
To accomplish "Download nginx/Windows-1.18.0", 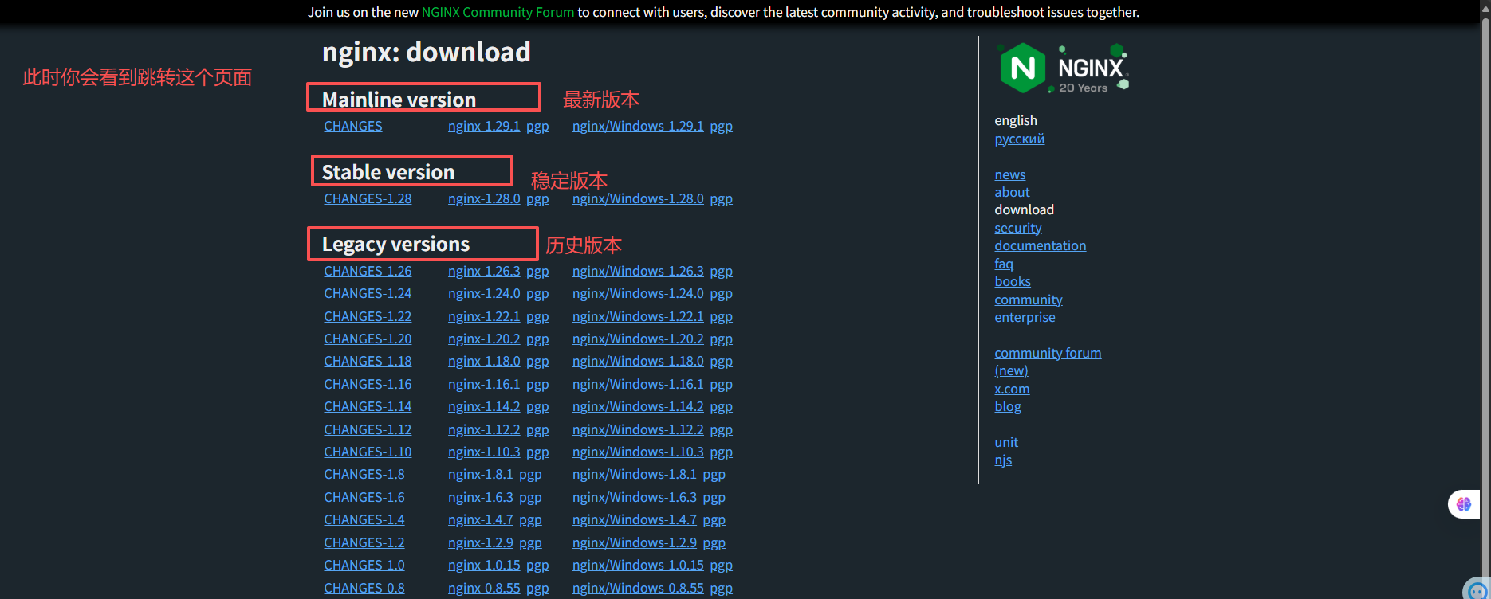I will pyautogui.click(x=638, y=361).
